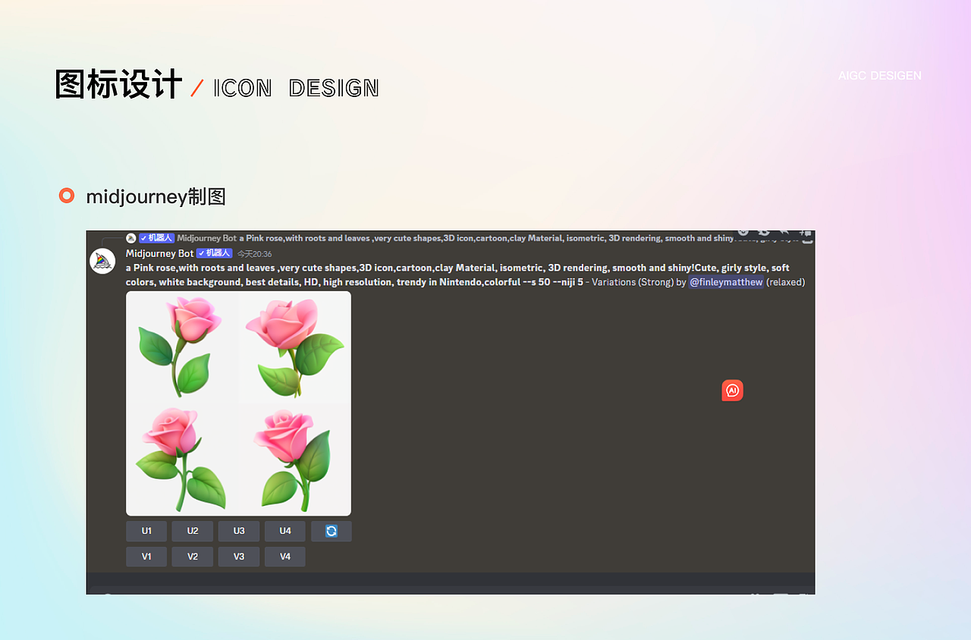Click the 'AIGC DESIGEN' label in the slide corner
The width and height of the screenshot is (971, 640).
point(880,76)
